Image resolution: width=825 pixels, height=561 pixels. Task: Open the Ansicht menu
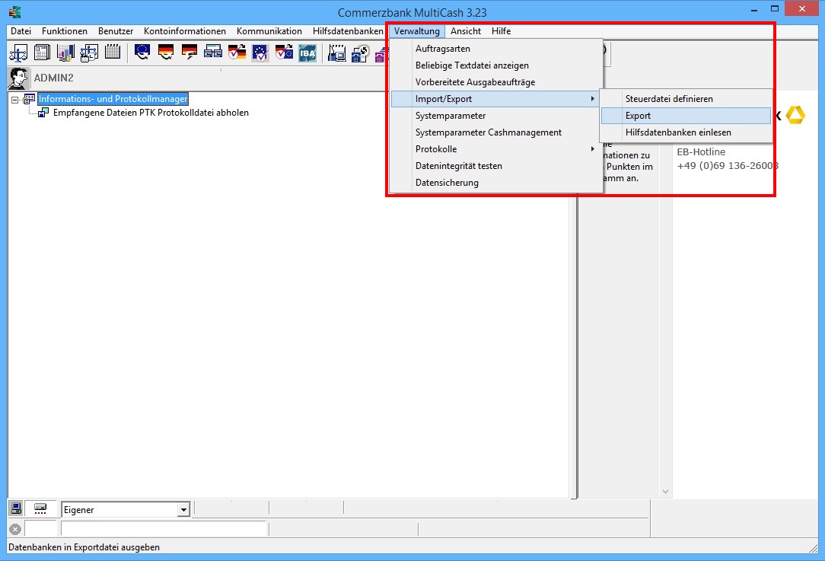(466, 31)
